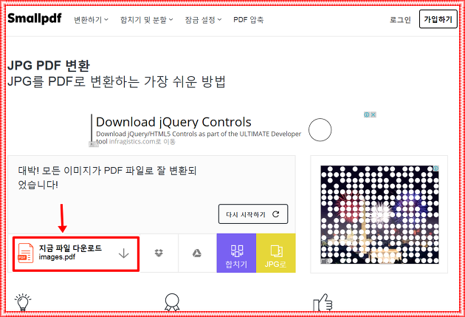This screenshot has height=317, width=465.
Task: Save file to Dropbox icon
Action: pos(159,253)
